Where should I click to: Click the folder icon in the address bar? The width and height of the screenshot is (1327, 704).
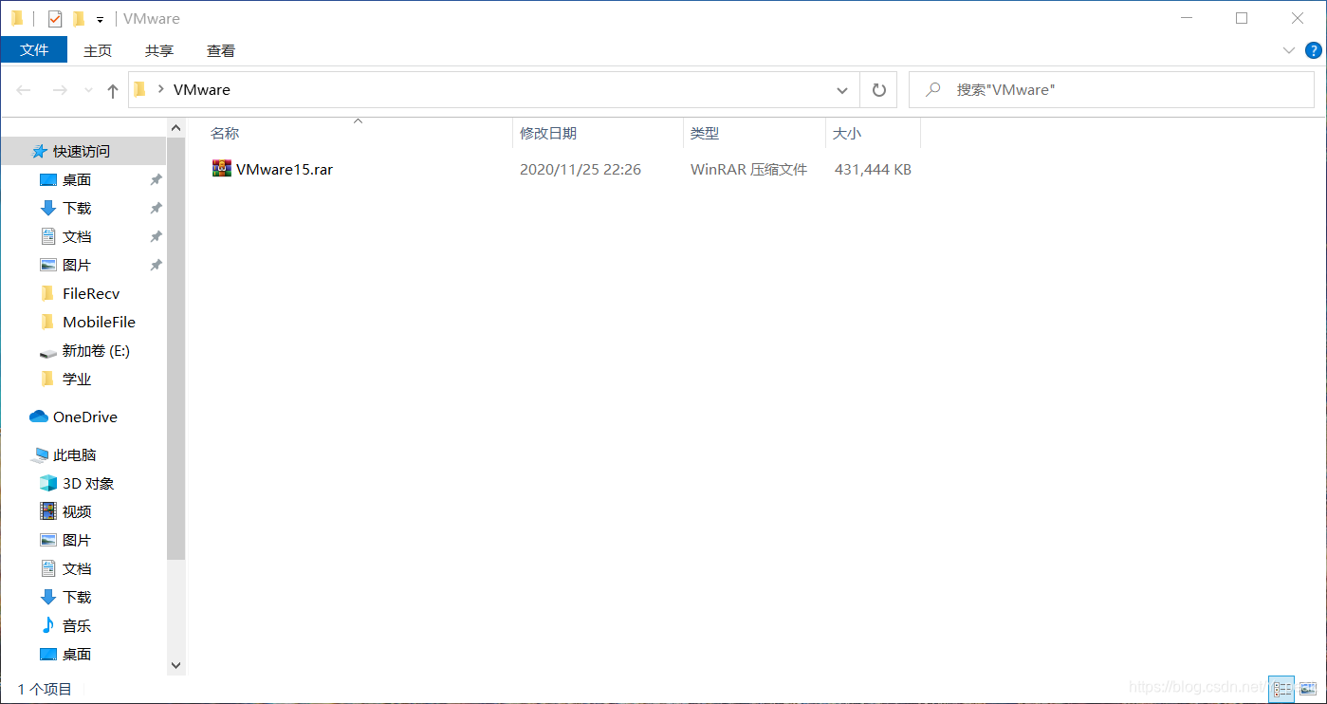(x=139, y=89)
